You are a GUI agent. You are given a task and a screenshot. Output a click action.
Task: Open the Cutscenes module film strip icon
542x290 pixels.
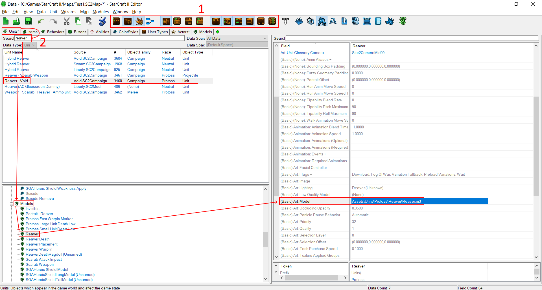[378, 21]
